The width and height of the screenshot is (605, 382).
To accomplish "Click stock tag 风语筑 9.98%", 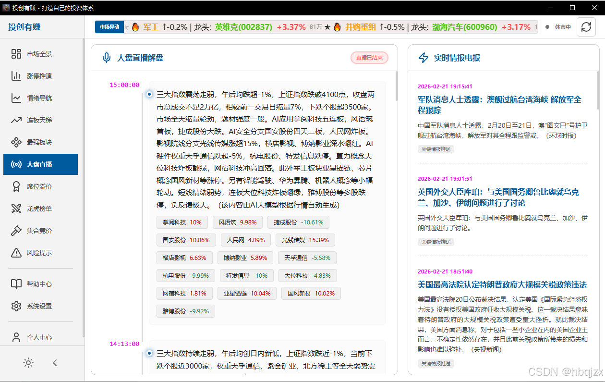I will click(238, 222).
